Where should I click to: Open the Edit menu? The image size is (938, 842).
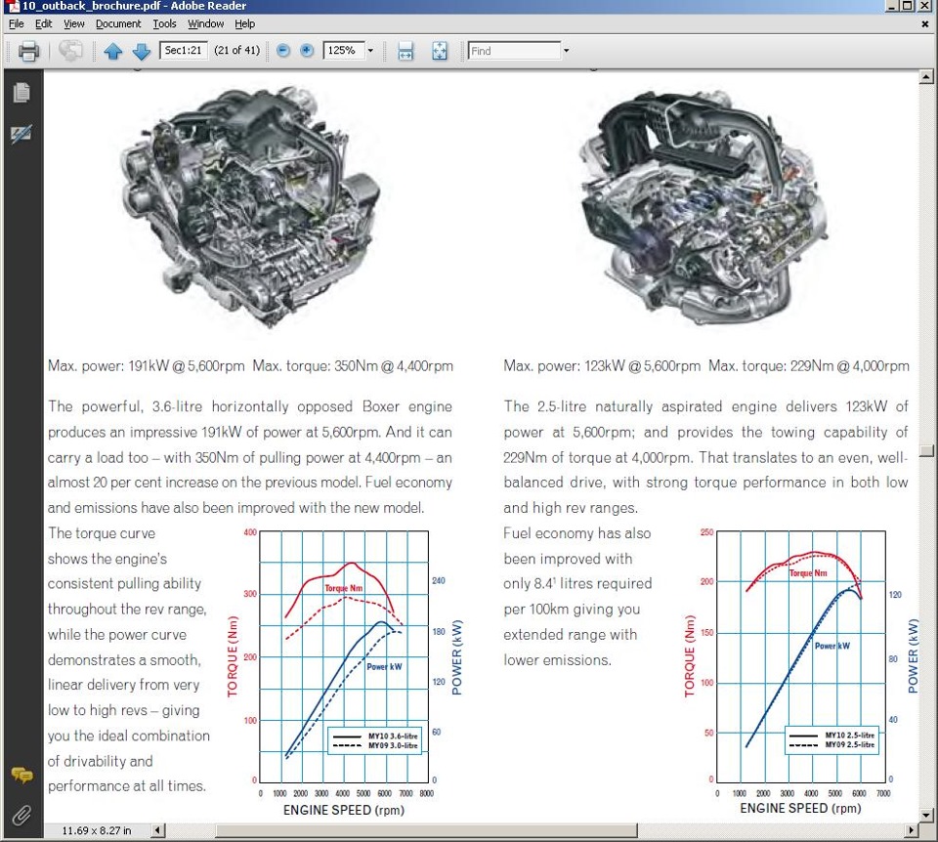pyautogui.click(x=44, y=23)
